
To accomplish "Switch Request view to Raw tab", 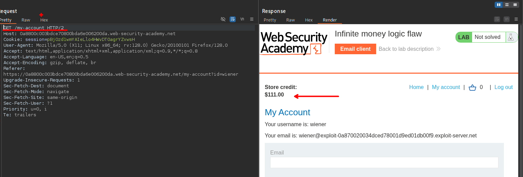I will coord(26,20).
